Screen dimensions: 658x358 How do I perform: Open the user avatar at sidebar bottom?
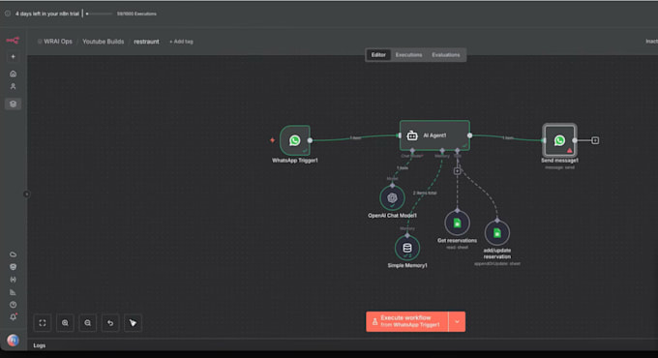click(x=13, y=340)
